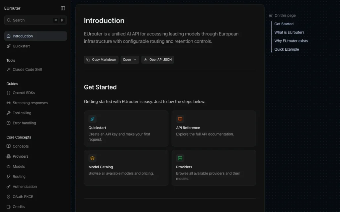
Task: Click the Get Started section heading
Action: [100, 87]
